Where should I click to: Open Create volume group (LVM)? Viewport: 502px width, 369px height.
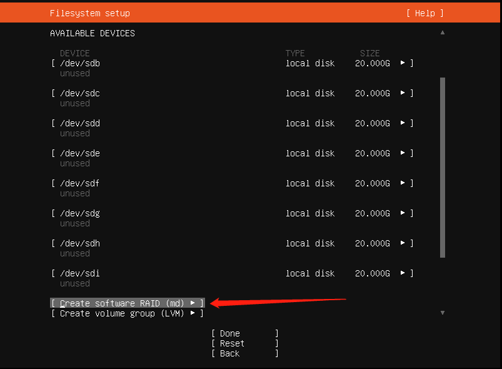tap(123, 313)
